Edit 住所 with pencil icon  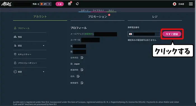point(78,76)
